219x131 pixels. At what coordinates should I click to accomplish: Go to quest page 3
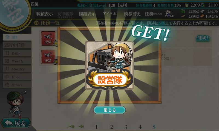click(126, 127)
